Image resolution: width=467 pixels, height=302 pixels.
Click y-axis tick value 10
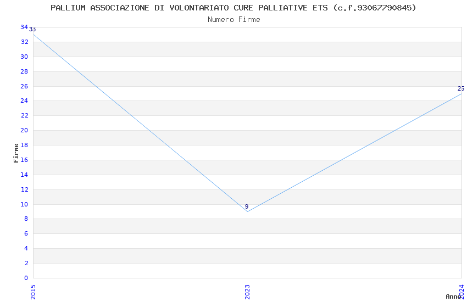click(x=24, y=204)
